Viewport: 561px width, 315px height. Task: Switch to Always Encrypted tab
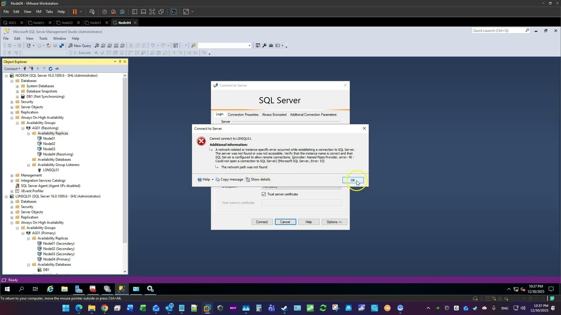274,115
